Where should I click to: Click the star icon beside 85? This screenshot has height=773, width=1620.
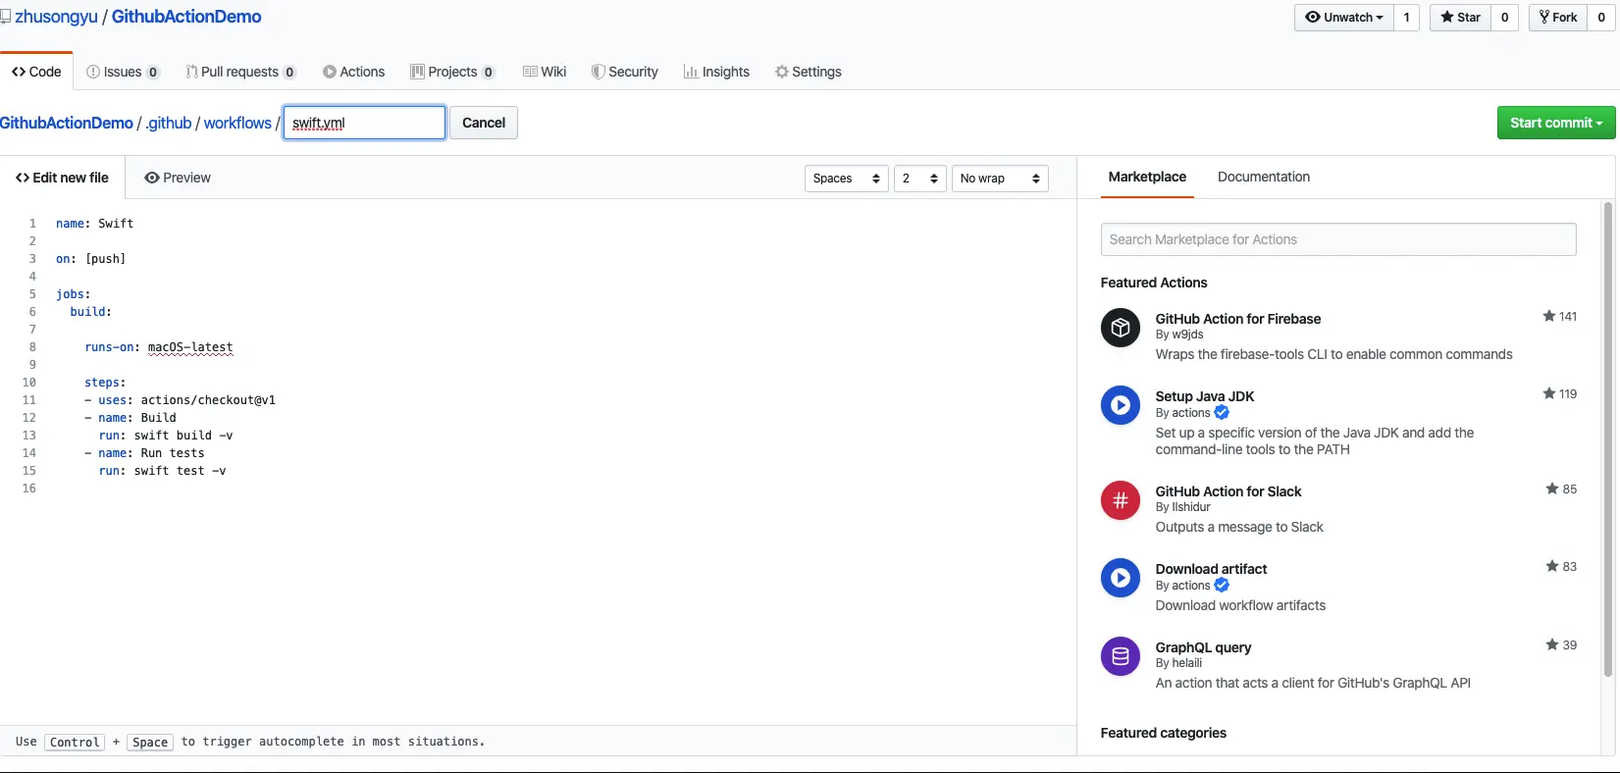[1552, 489]
